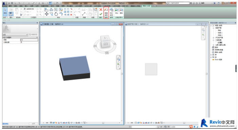Image resolution: width=238 pixels, height=130 pixels.
Task: Select the Aligned Dimension tool
Action: (83, 10)
